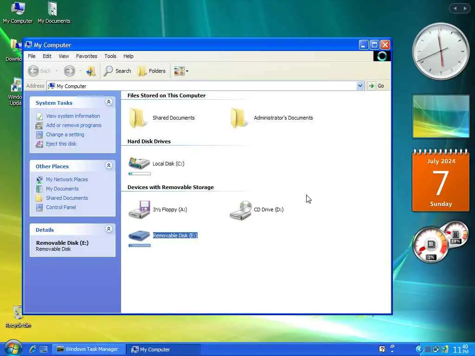Open Search from the toolbar
Image resolution: width=475 pixels, height=356 pixels.
[x=117, y=71]
